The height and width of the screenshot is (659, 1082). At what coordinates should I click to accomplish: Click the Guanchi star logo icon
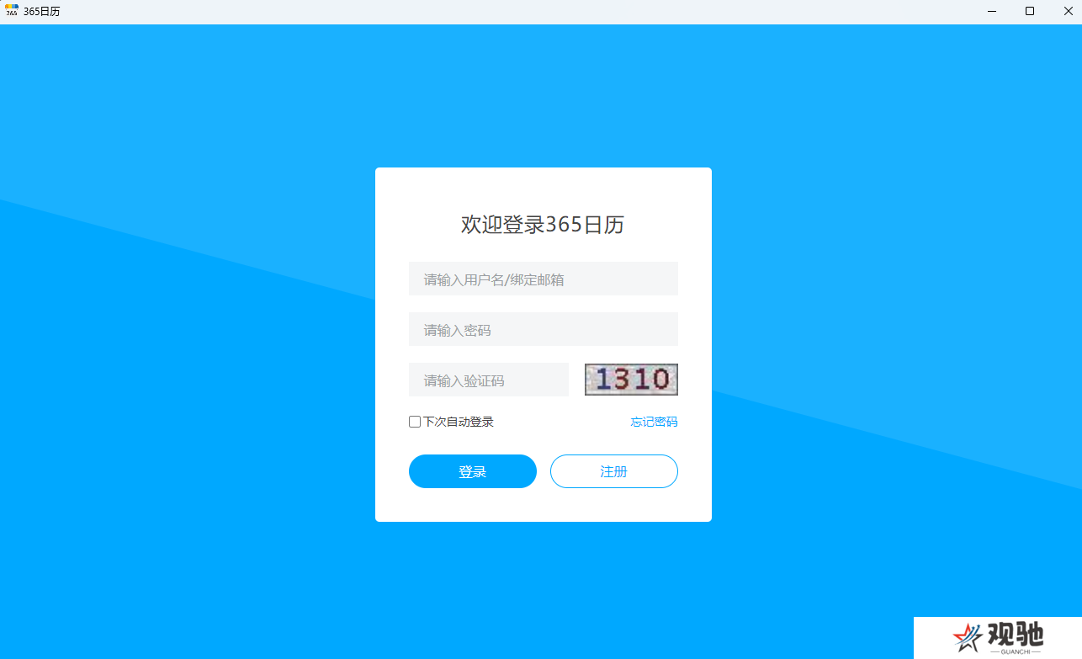(x=968, y=638)
